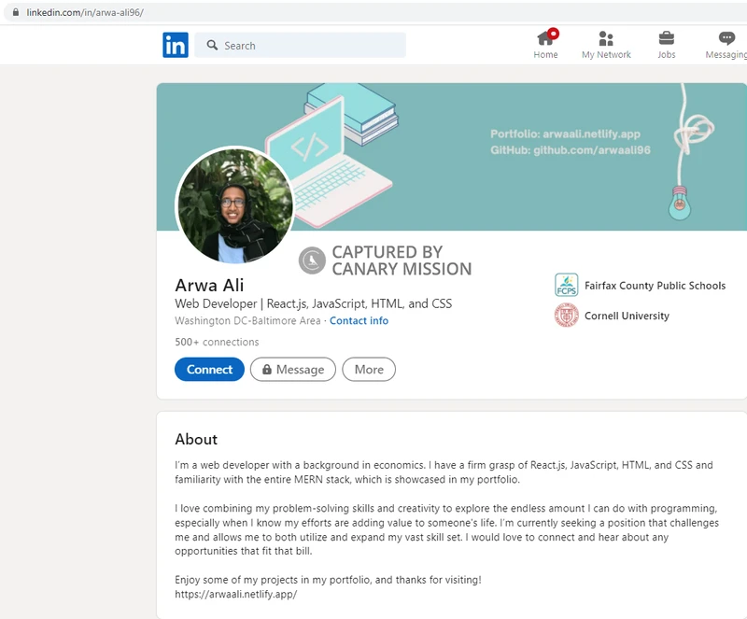
Task: Click the Connect button
Action: coord(209,370)
